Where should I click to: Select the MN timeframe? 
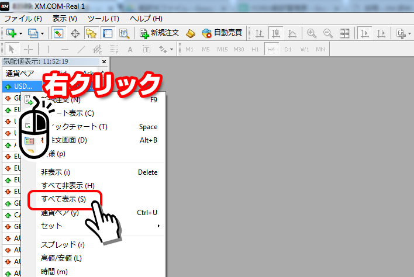point(320,49)
